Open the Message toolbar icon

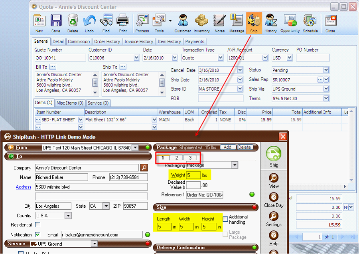[x=237, y=20]
